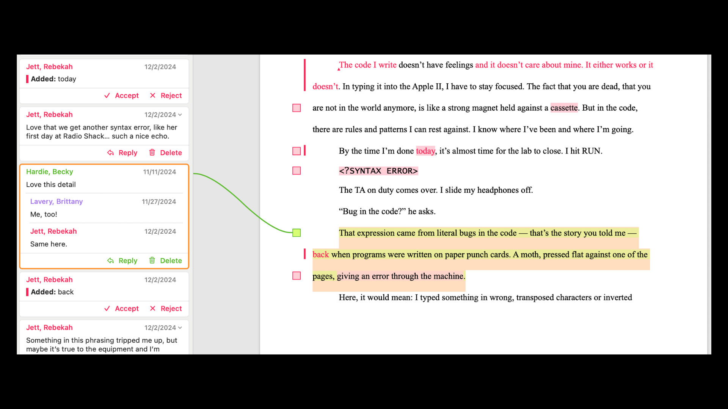This screenshot has height=409, width=728.
Task: Select the pink marker next to SYNTAX ERROR line
Action: coord(297,171)
